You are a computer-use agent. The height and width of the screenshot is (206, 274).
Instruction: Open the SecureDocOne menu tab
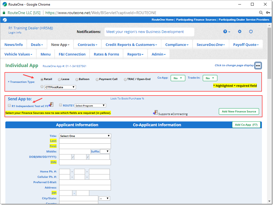(x=211, y=45)
